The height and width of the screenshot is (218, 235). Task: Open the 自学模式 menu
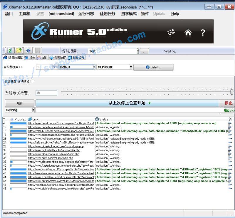tap(129, 14)
